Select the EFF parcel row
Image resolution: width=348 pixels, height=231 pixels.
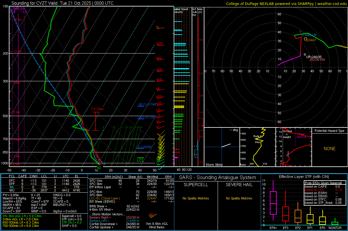(x=45, y=184)
